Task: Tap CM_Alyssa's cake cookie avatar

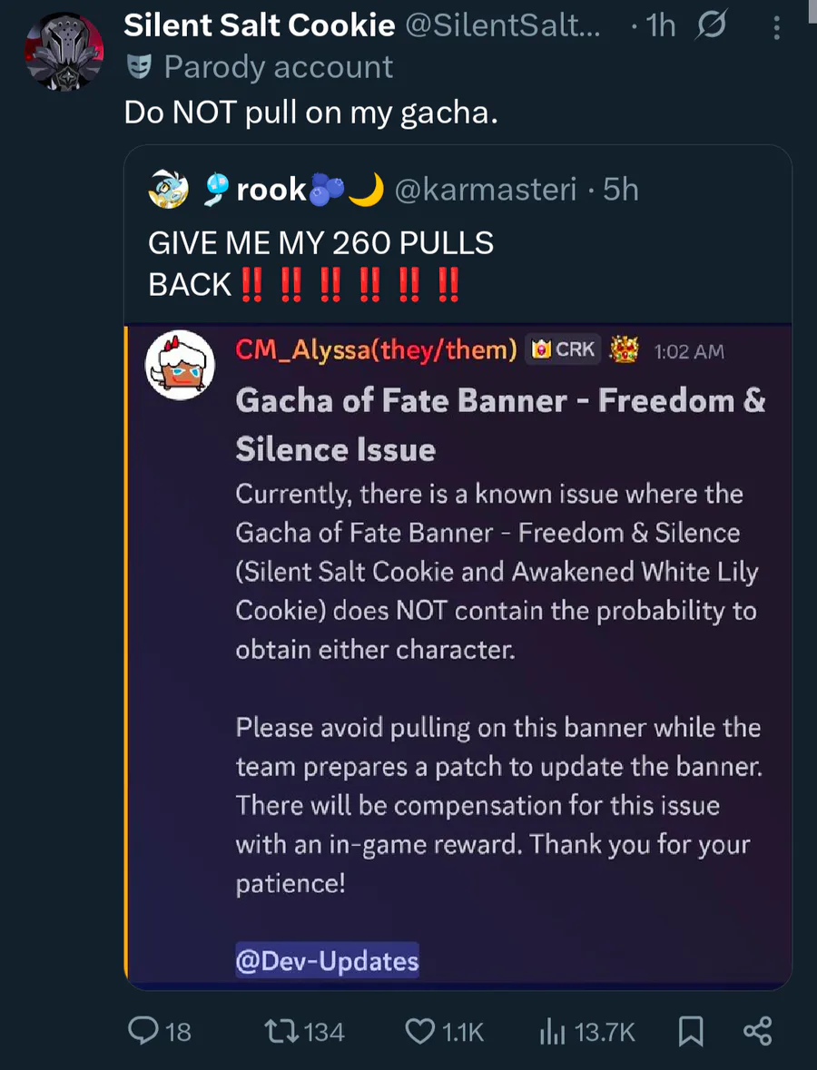Action: pos(180,365)
